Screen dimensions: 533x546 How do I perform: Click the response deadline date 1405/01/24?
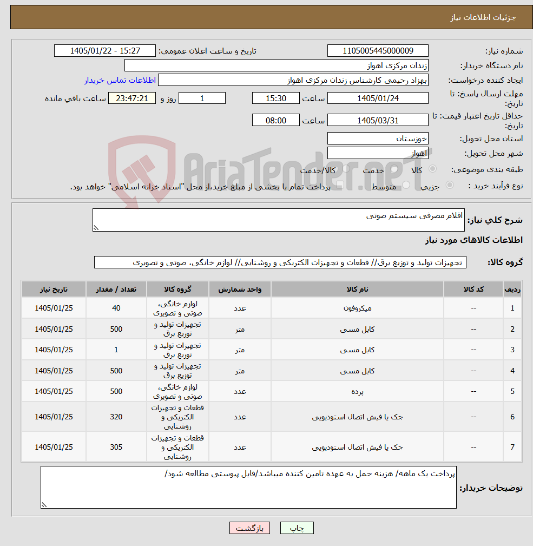pos(378,98)
